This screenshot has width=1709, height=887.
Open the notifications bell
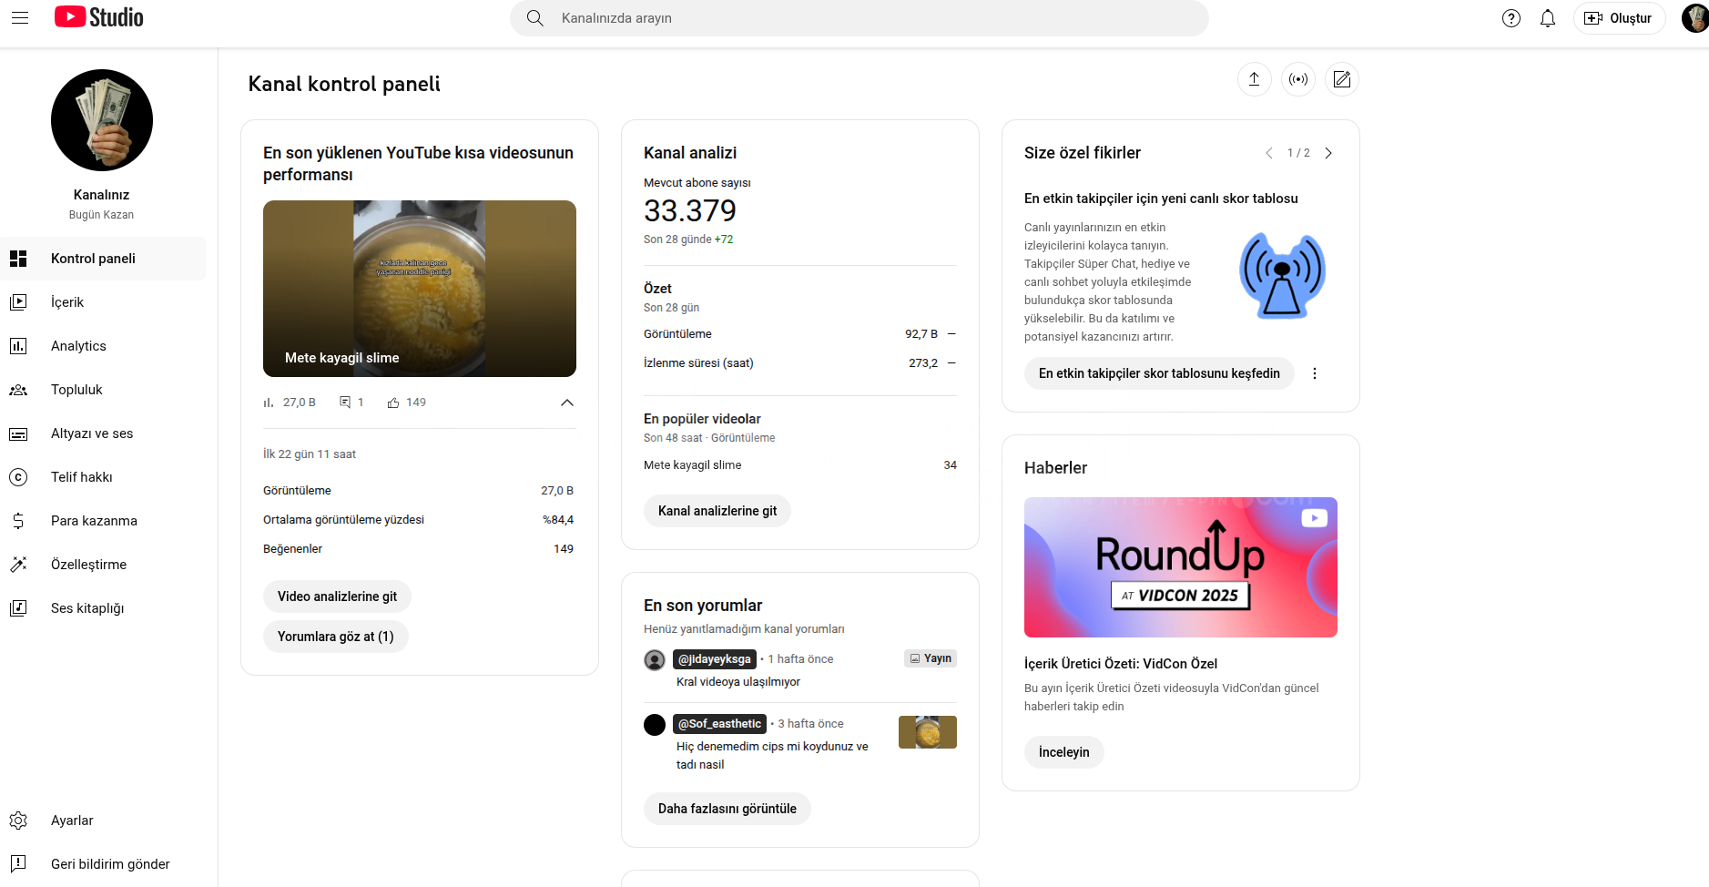1548,18
